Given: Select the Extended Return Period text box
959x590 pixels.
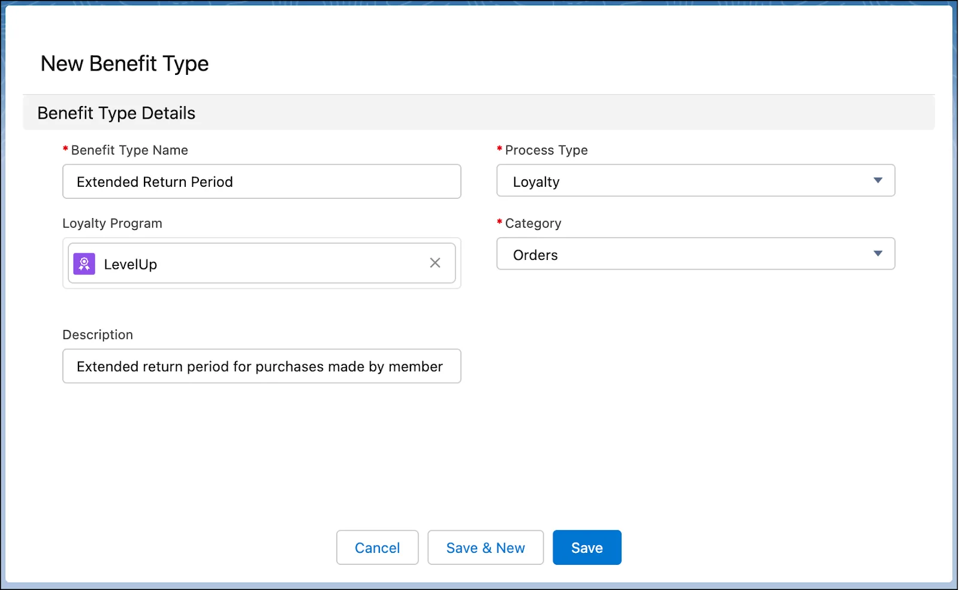Looking at the screenshot, I should pos(261,181).
